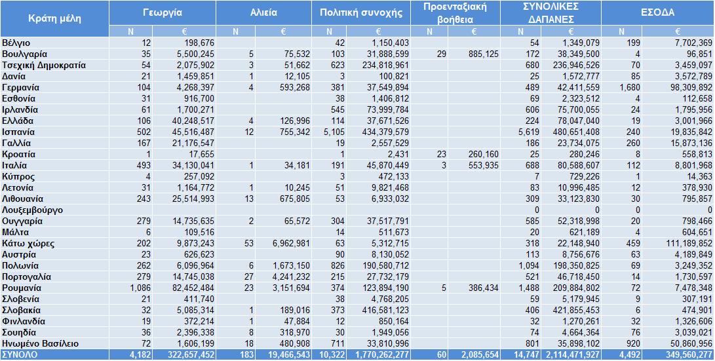Click the ΣΥΝΟΛΙΚΕΣ ΔΑΠΑΝΕΣ header
The height and width of the screenshot is (361, 715).
pyautogui.click(x=551, y=12)
